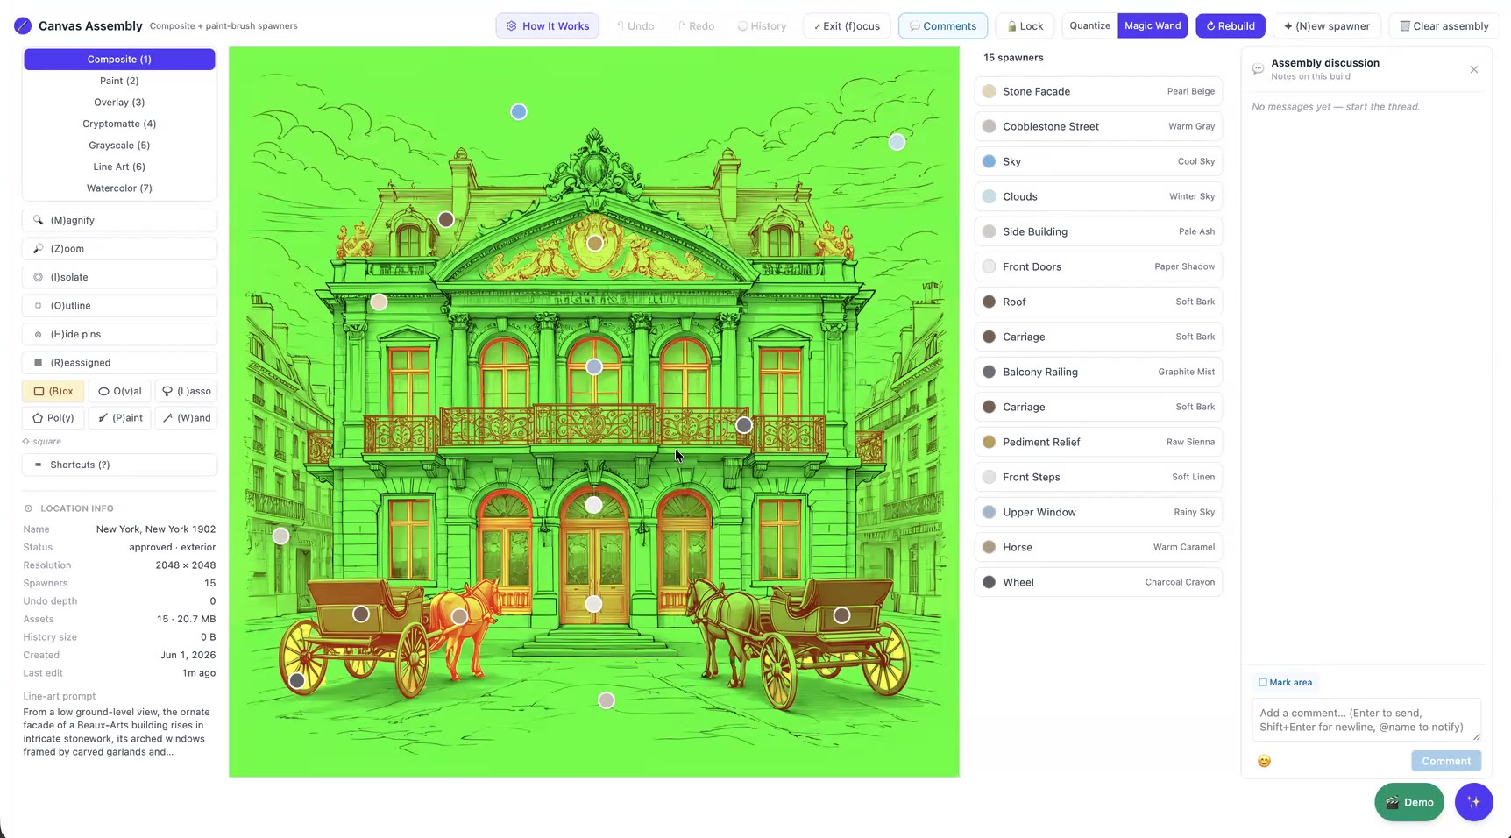Choose the (B)ox selection tool
Viewport: 1511px width, 838px height.
pyautogui.click(x=53, y=391)
